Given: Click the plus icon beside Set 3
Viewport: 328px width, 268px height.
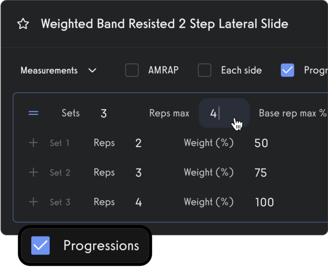Looking at the screenshot, I should (33, 202).
